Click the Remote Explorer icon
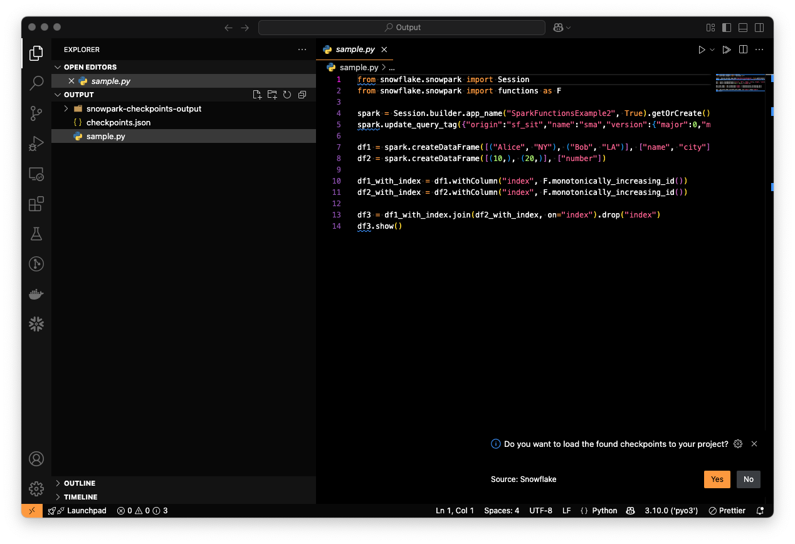 36,174
